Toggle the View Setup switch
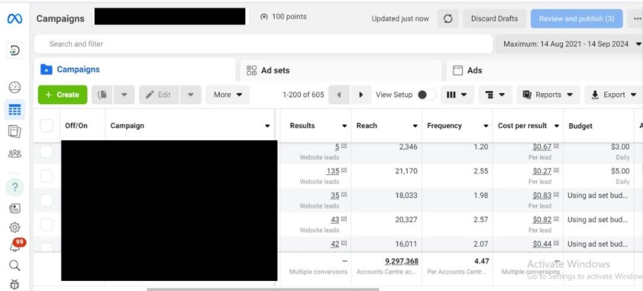Screen dimensions: 643x291 pyautogui.click(x=426, y=95)
